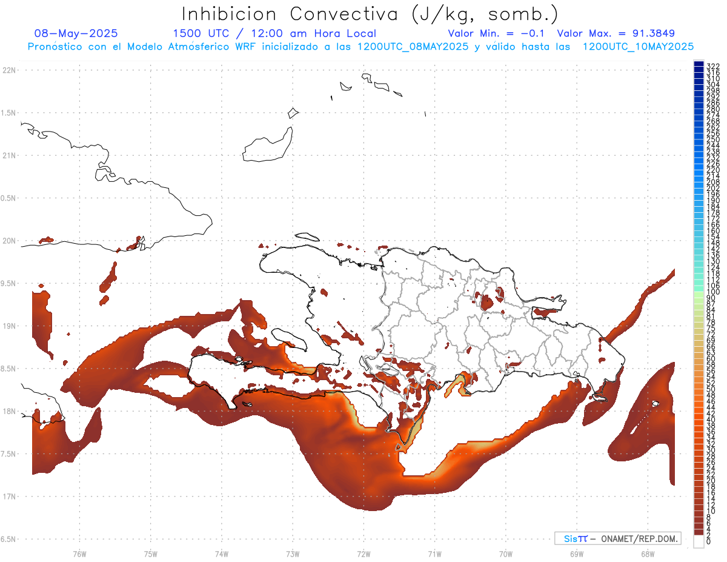
Task: Click the '20N' latitude label
Action: click(x=9, y=241)
